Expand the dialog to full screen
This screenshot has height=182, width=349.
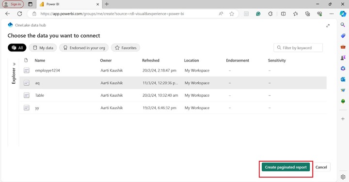coord(328,26)
